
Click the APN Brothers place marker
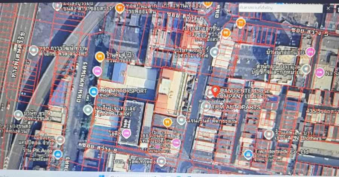268,134
